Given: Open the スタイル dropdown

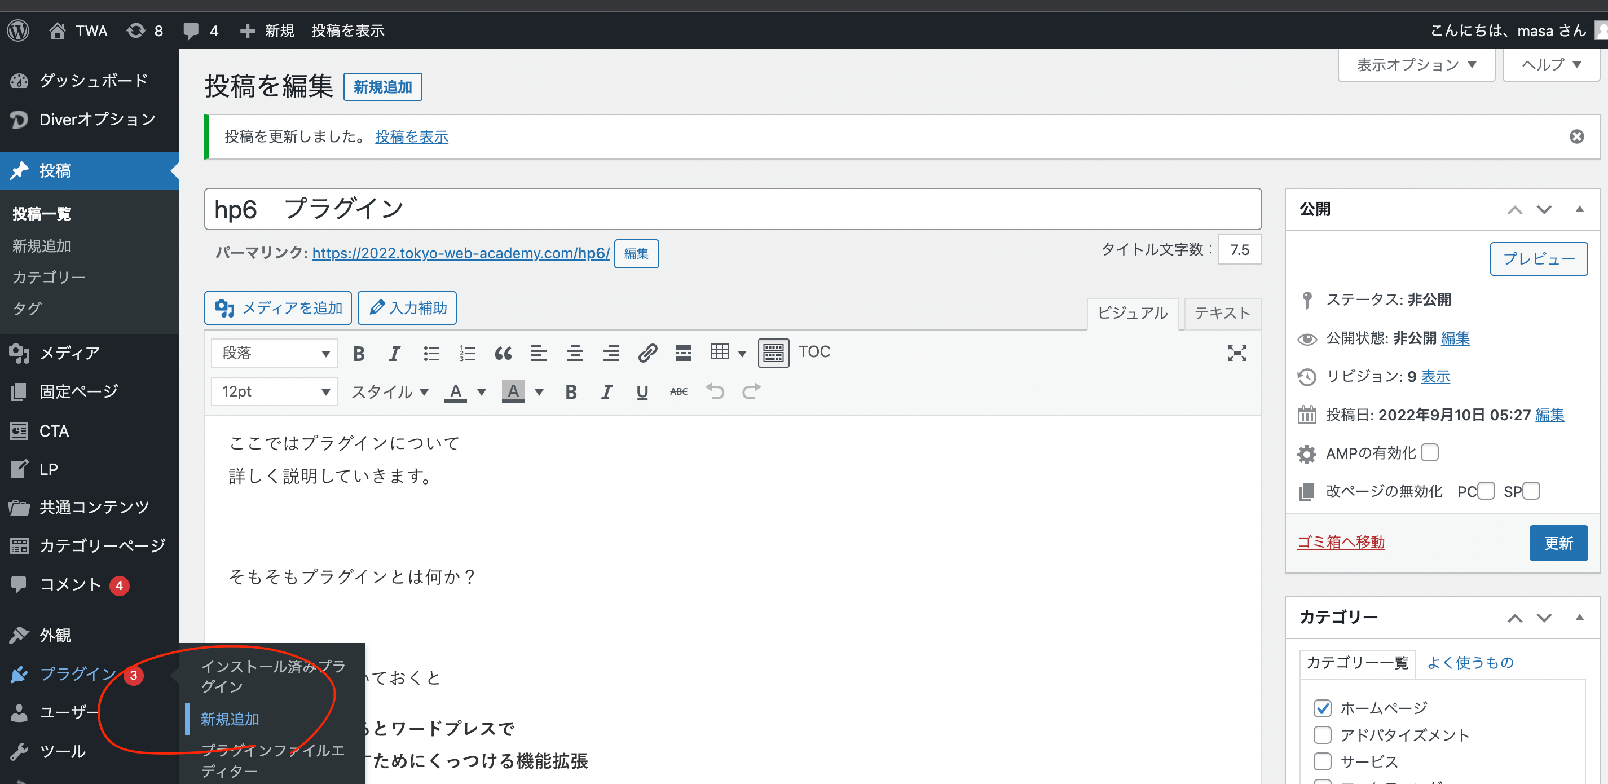Looking at the screenshot, I should tap(390, 392).
